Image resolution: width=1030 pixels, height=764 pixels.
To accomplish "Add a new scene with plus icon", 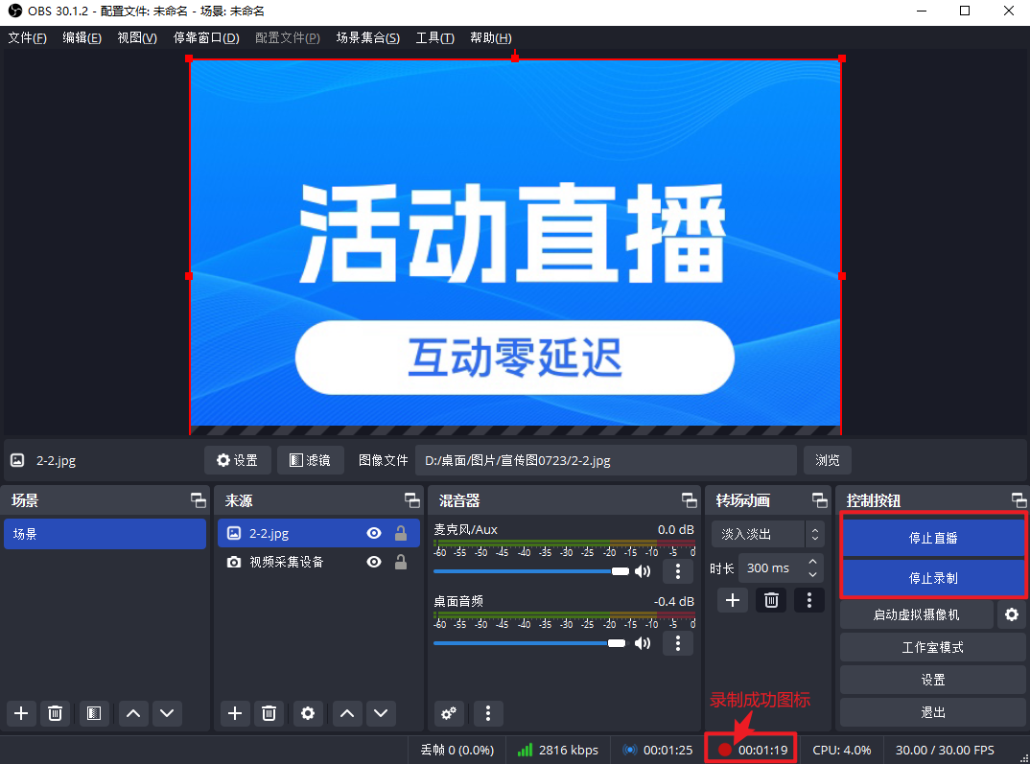I will point(21,713).
